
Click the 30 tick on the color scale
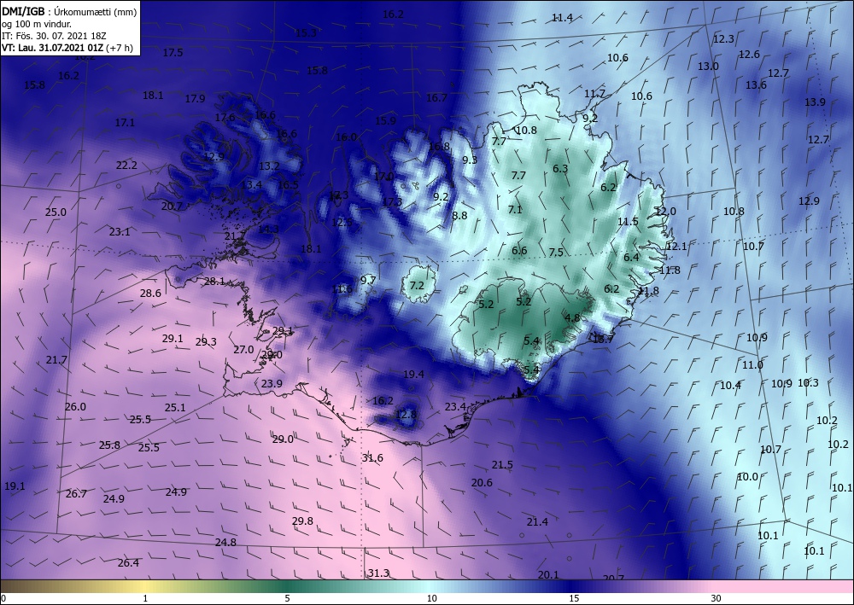pos(717,599)
